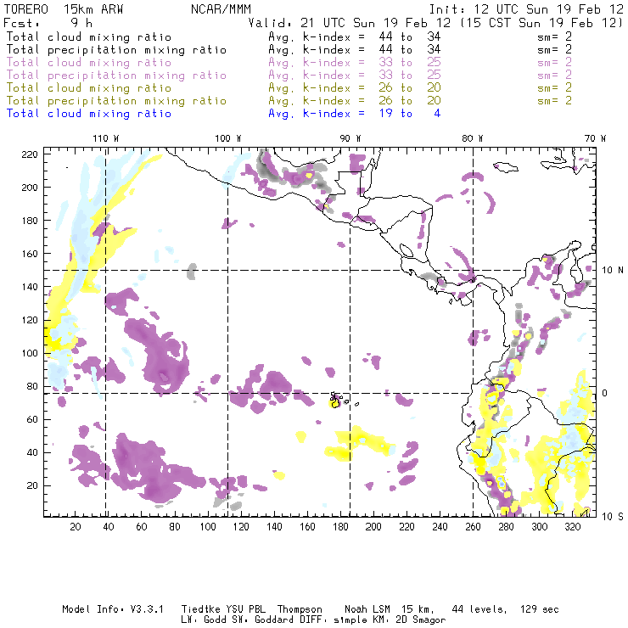Image resolution: width=628 pixels, height=628 pixels.
Task: Click the "Thompson" microphysics text
Action: [x=300, y=610]
